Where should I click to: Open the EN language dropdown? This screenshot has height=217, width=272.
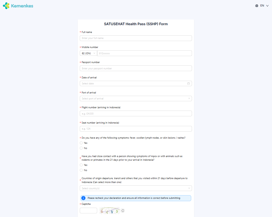click(x=264, y=6)
